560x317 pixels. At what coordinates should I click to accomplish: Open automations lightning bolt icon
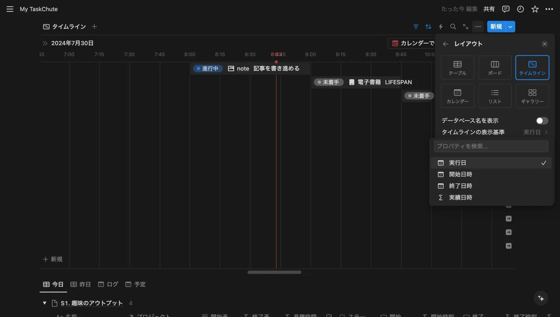click(x=441, y=27)
